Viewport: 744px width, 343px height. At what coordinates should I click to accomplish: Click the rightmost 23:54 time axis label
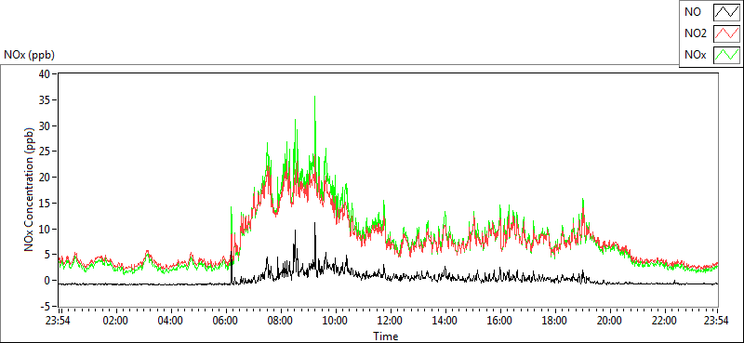pos(717,320)
